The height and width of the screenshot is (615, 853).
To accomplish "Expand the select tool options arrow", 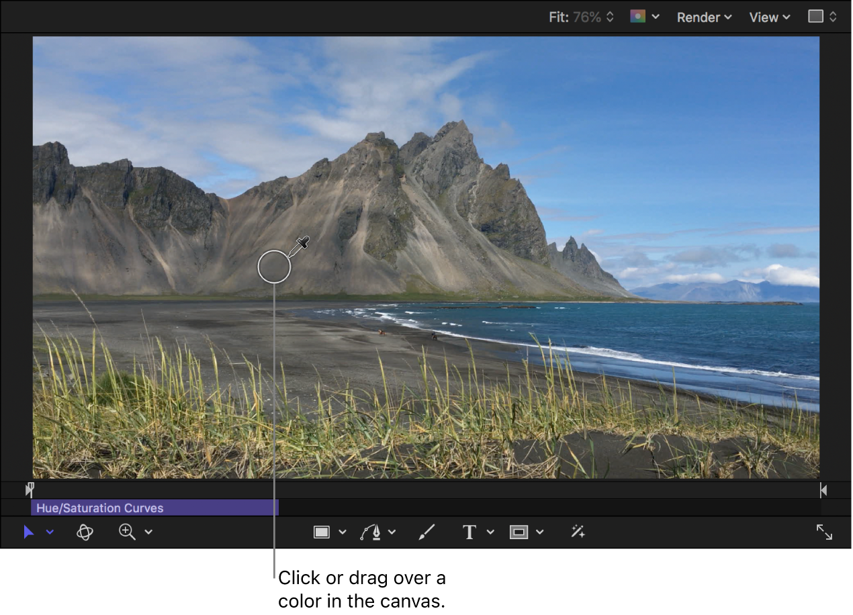I will pyautogui.click(x=50, y=532).
